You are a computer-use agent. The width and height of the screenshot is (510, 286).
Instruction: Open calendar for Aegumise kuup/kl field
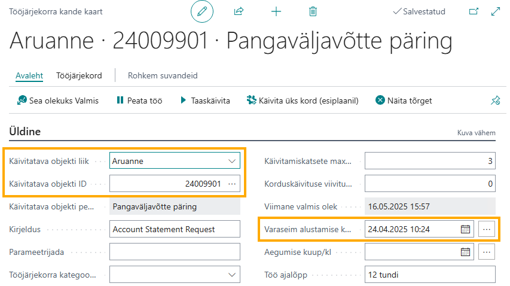465,252
